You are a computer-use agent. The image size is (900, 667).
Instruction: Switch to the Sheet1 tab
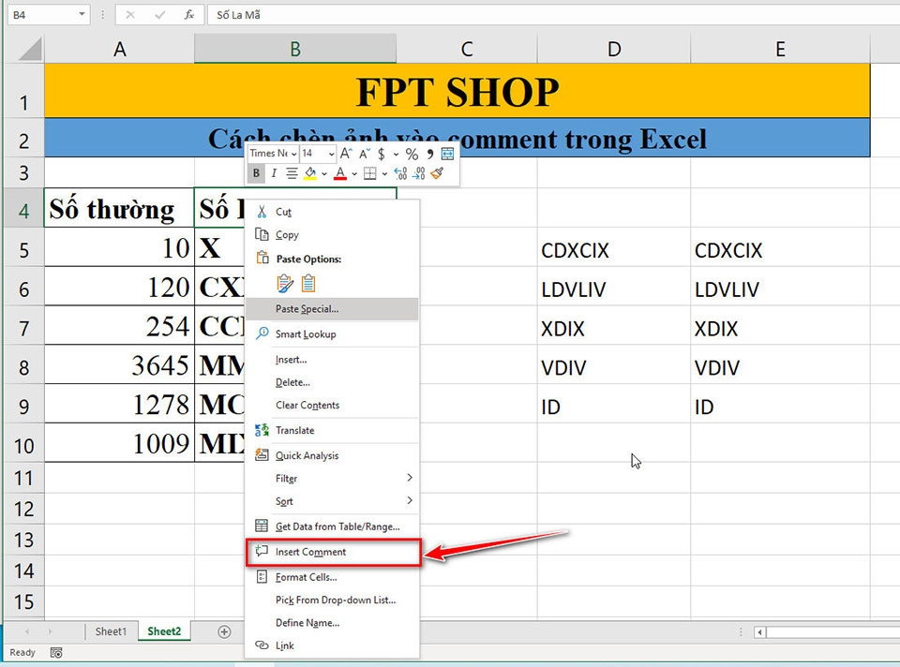111,631
